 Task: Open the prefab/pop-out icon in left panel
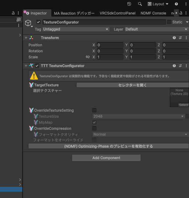click(19, 20)
